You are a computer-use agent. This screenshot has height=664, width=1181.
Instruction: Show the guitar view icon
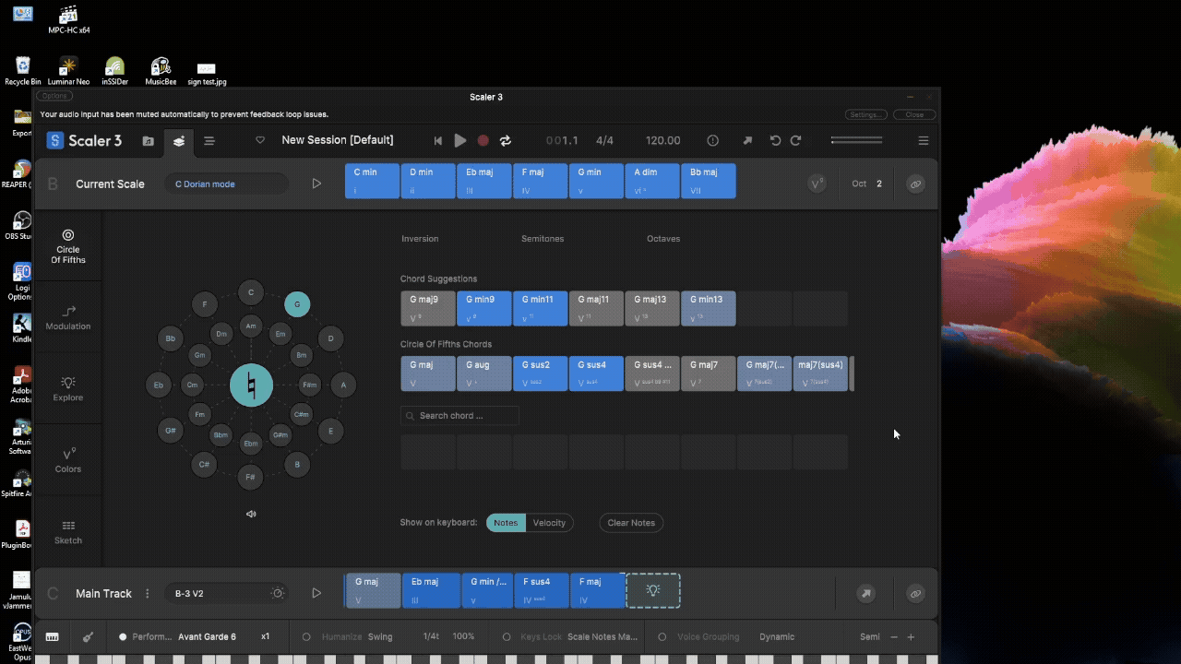click(x=89, y=637)
